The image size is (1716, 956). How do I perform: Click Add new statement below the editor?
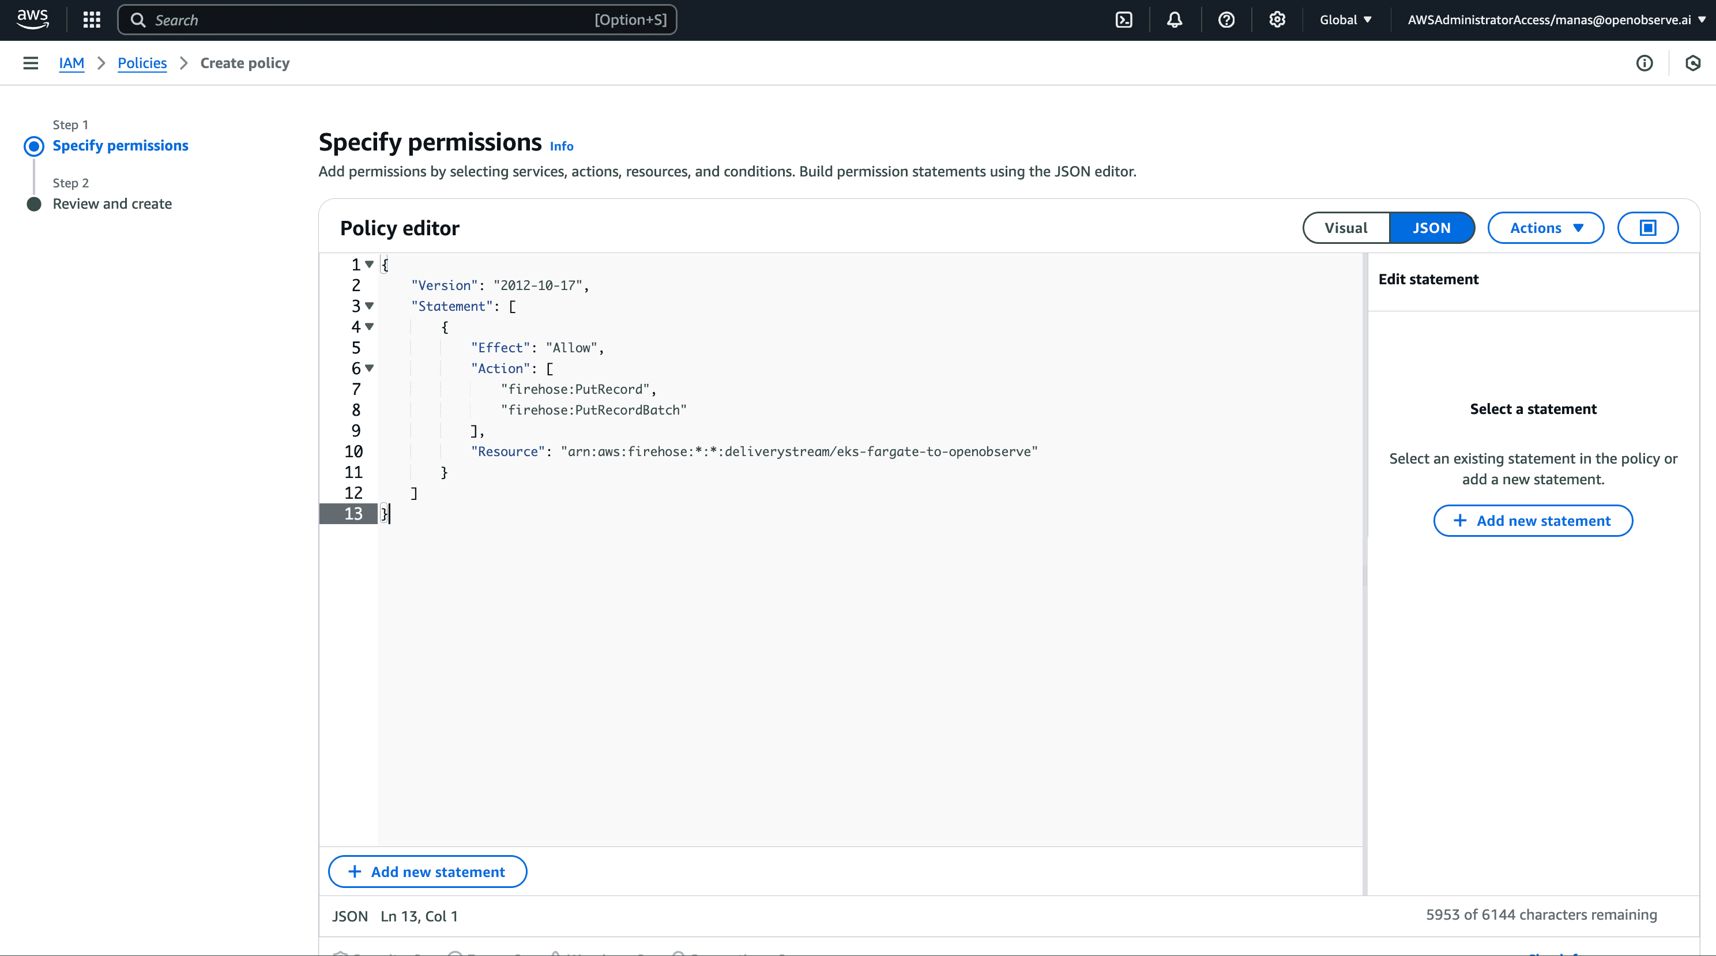427,871
